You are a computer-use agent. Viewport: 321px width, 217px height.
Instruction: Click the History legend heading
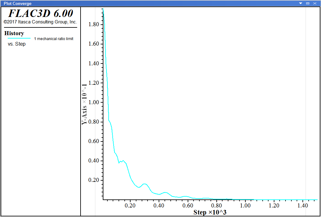pos(14,33)
